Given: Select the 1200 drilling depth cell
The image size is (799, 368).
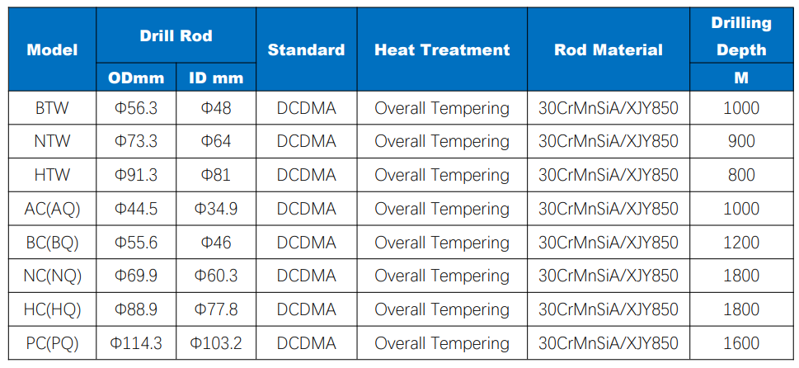Looking at the screenshot, I should (x=741, y=242).
